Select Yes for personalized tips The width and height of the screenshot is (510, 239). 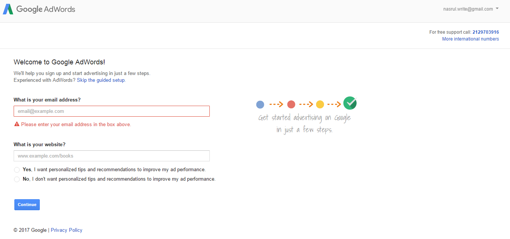(x=17, y=170)
